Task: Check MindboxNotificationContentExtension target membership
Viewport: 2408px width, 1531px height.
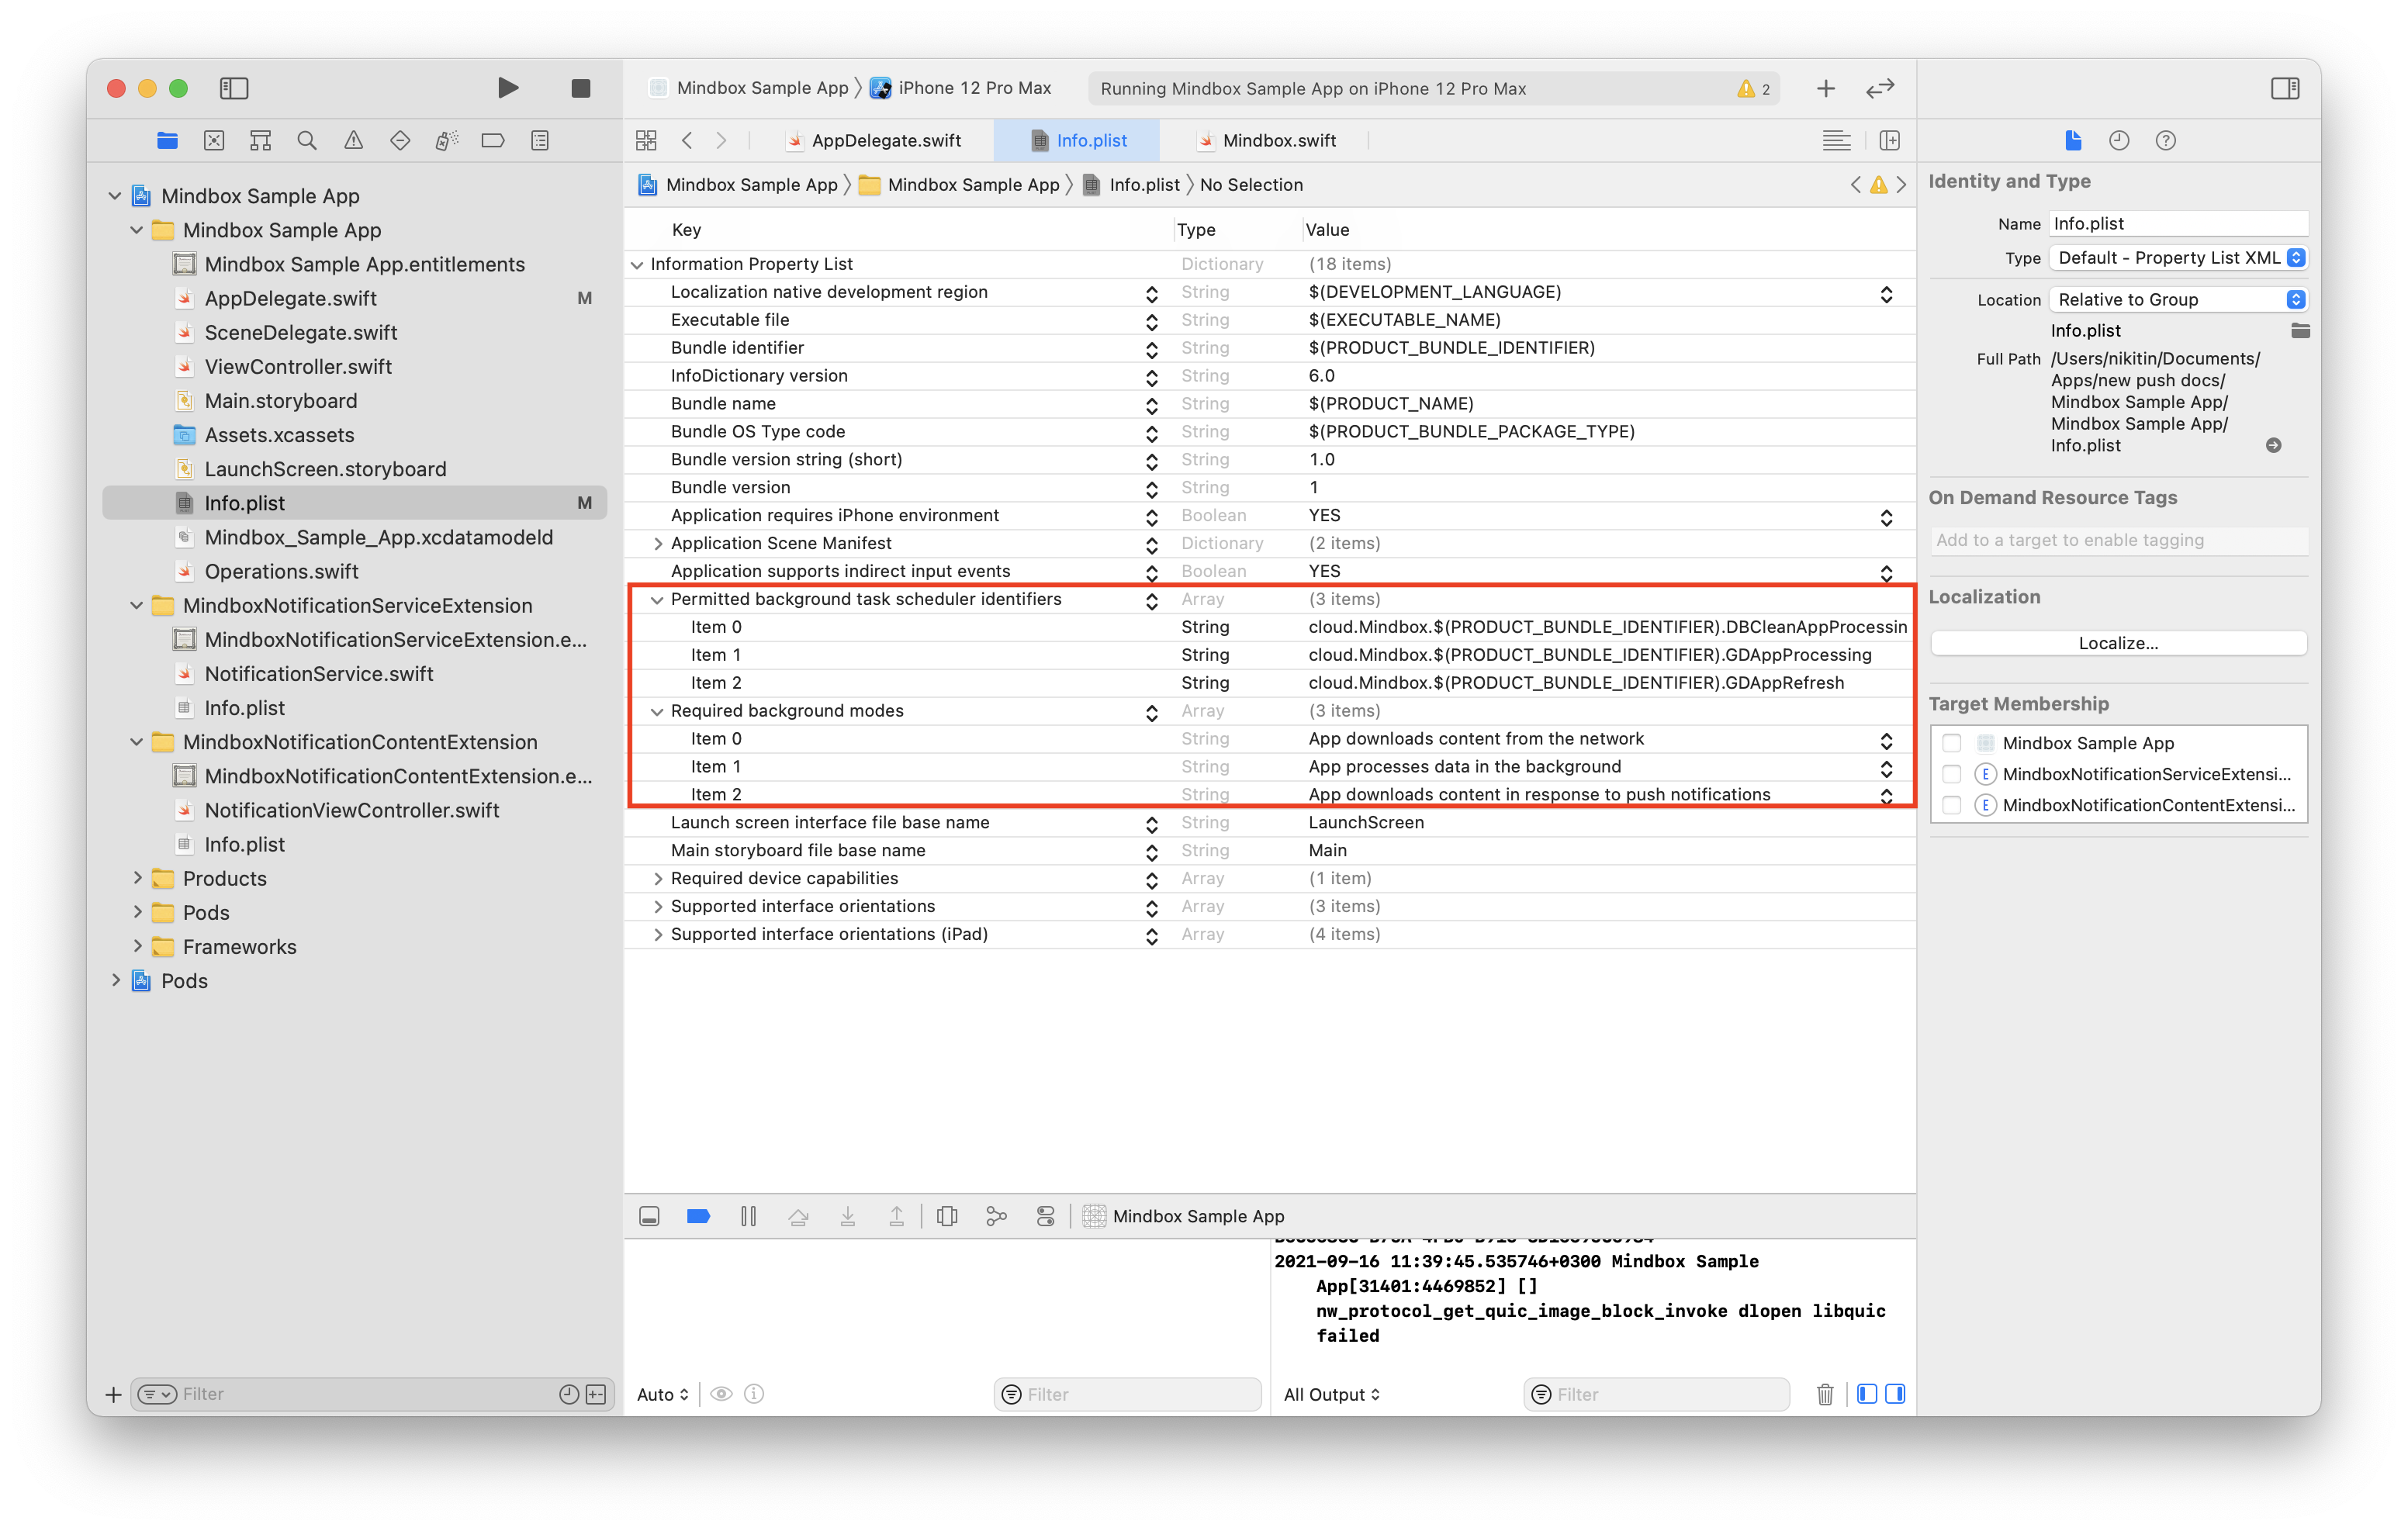Action: [x=1951, y=805]
